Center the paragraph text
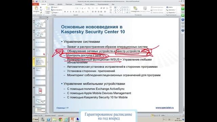217x122 pixels. tap(96, 12)
